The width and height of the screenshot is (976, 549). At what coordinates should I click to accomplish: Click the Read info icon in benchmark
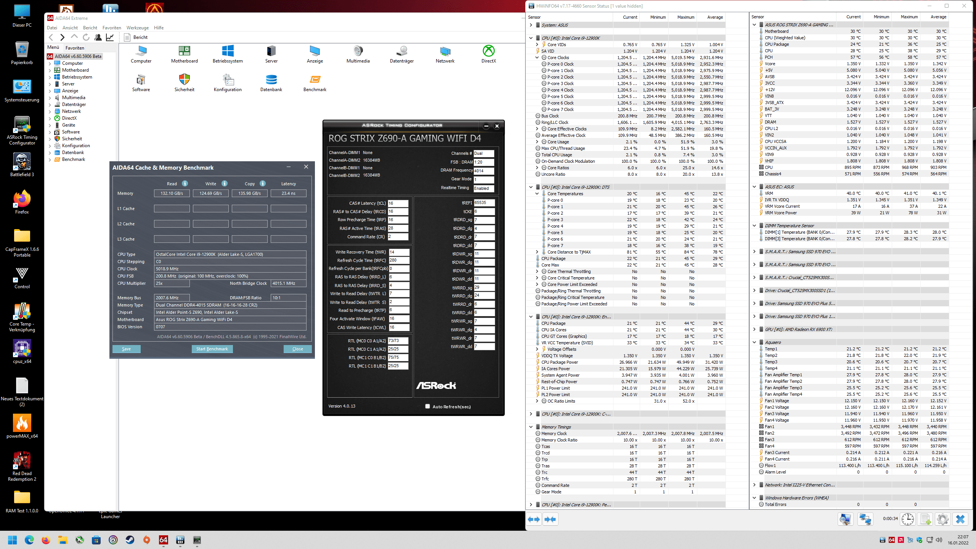pos(185,183)
